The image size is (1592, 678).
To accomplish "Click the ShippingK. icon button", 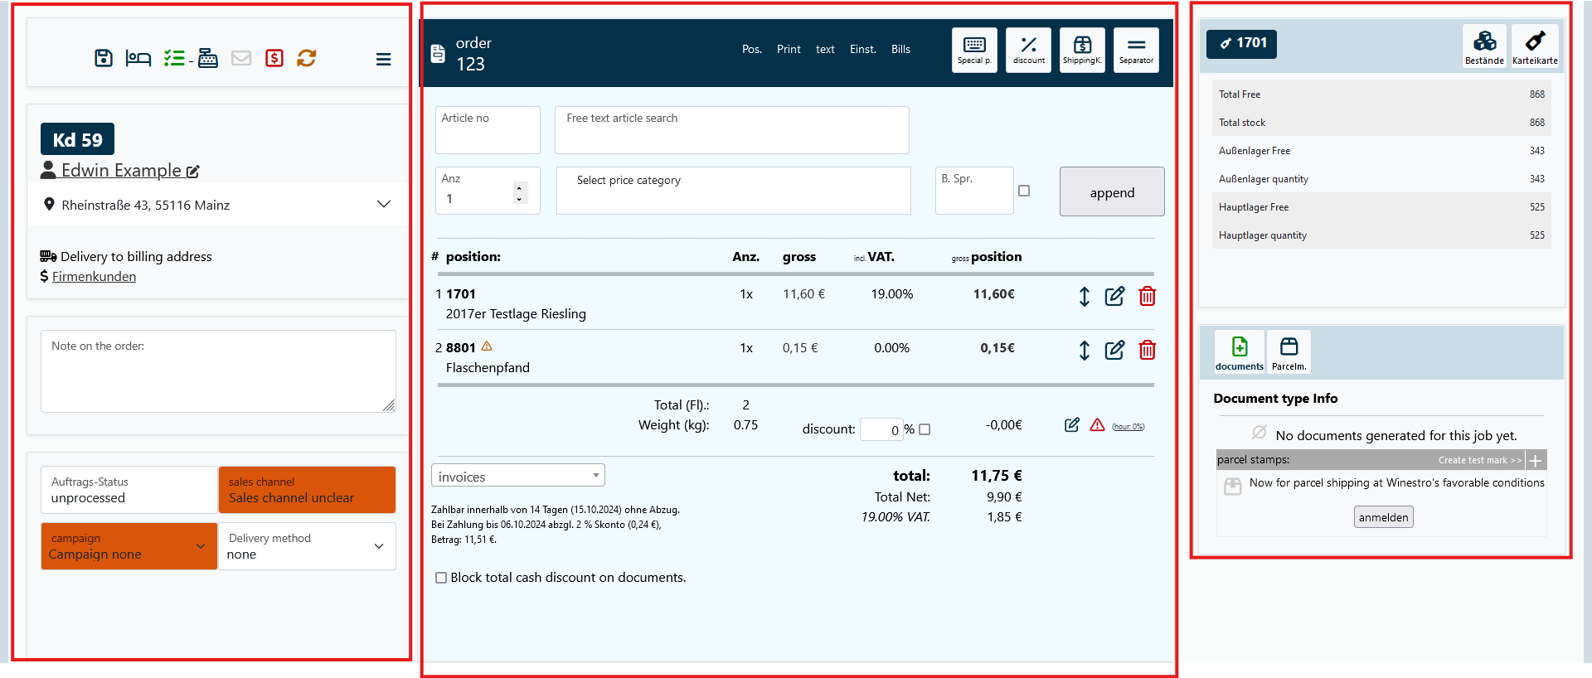I will coord(1082,50).
